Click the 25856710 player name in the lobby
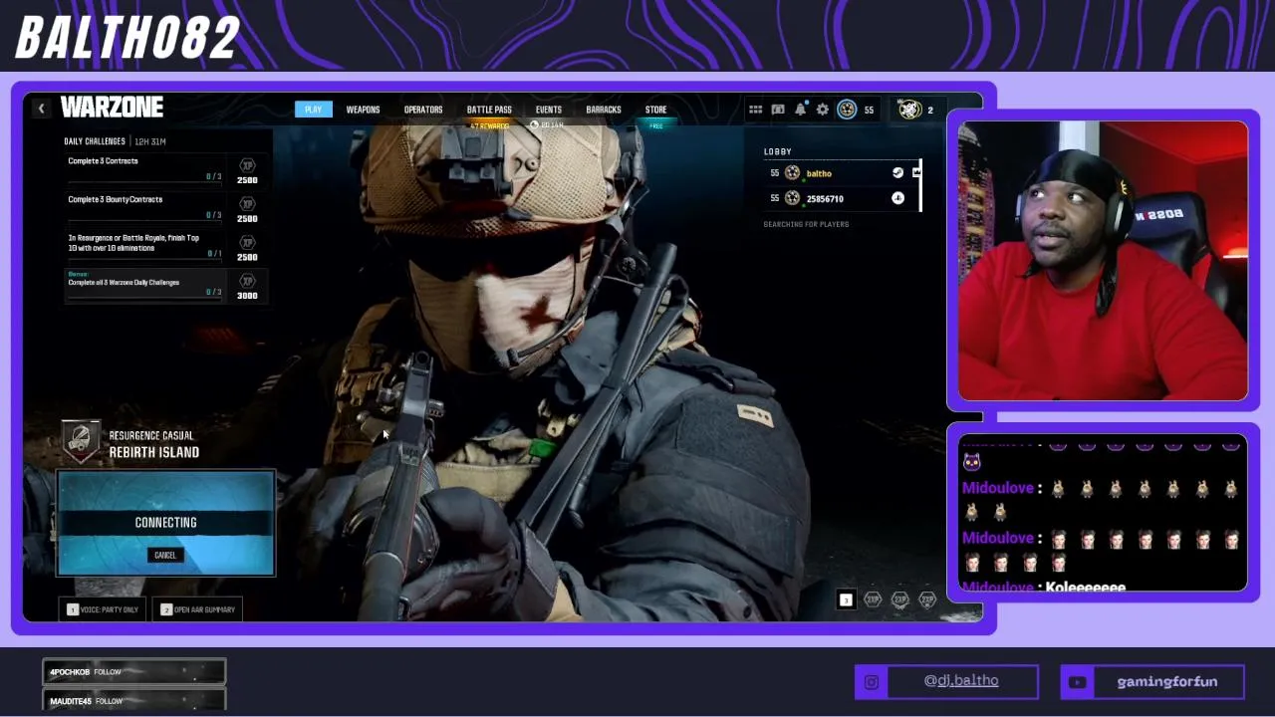This screenshot has width=1275, height=717. (825, 198)
